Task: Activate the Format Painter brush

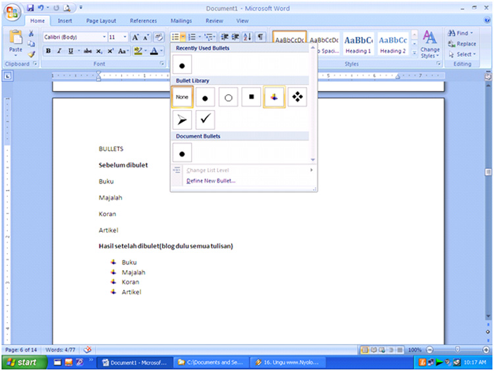Action: [31, 54]
